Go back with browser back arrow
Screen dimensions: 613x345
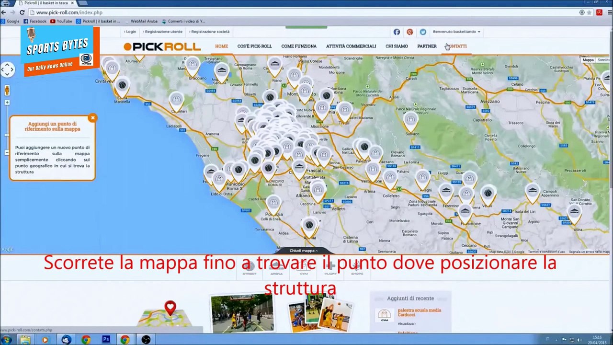pyautogui.click(x=4, y=12)
